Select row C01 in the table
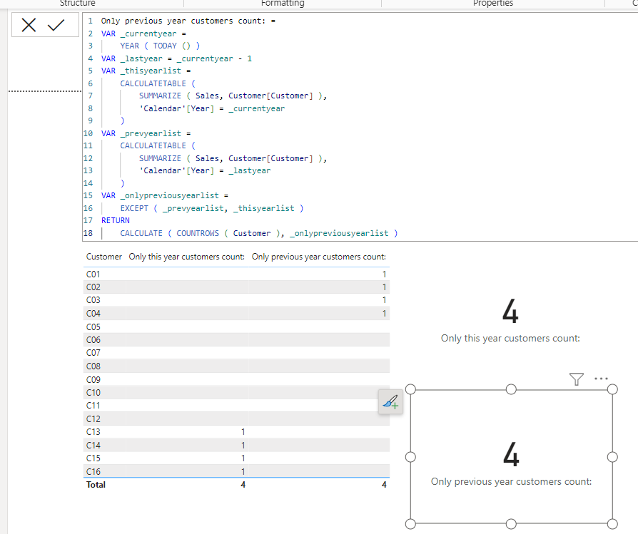The width and height of the screenshot is (638, 534). click(x=236, y=274)
